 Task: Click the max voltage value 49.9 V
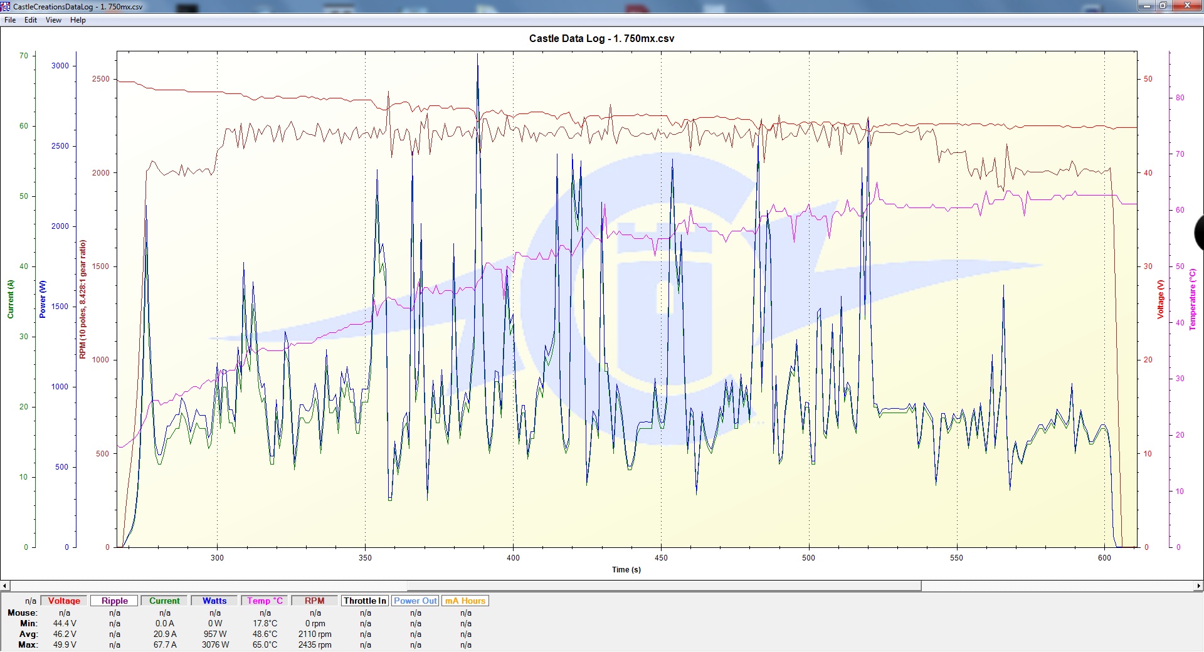click(65, 644)
